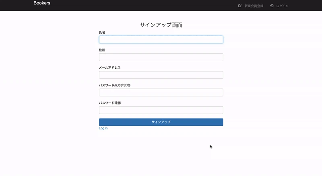Click the ログイン arrow icon
The image size is (322, 176).
272,6
